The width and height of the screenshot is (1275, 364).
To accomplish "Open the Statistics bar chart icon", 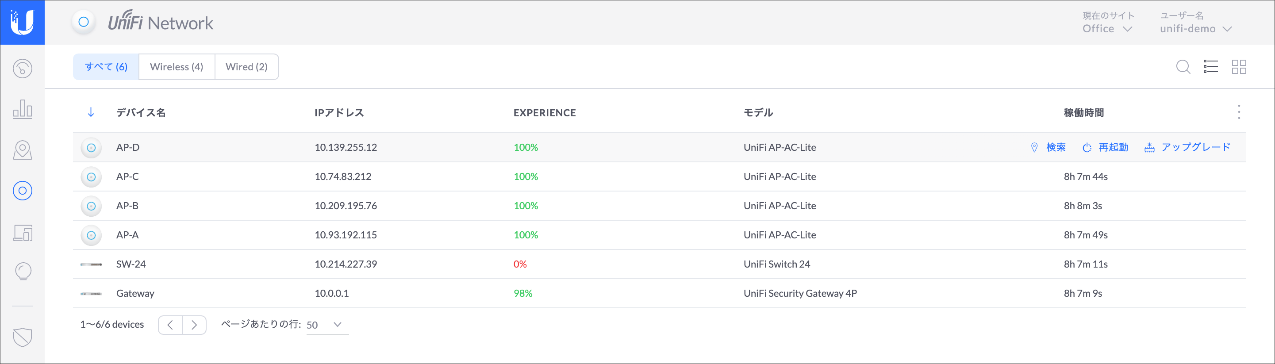I will pyautogui.click(x=22, y=109).
